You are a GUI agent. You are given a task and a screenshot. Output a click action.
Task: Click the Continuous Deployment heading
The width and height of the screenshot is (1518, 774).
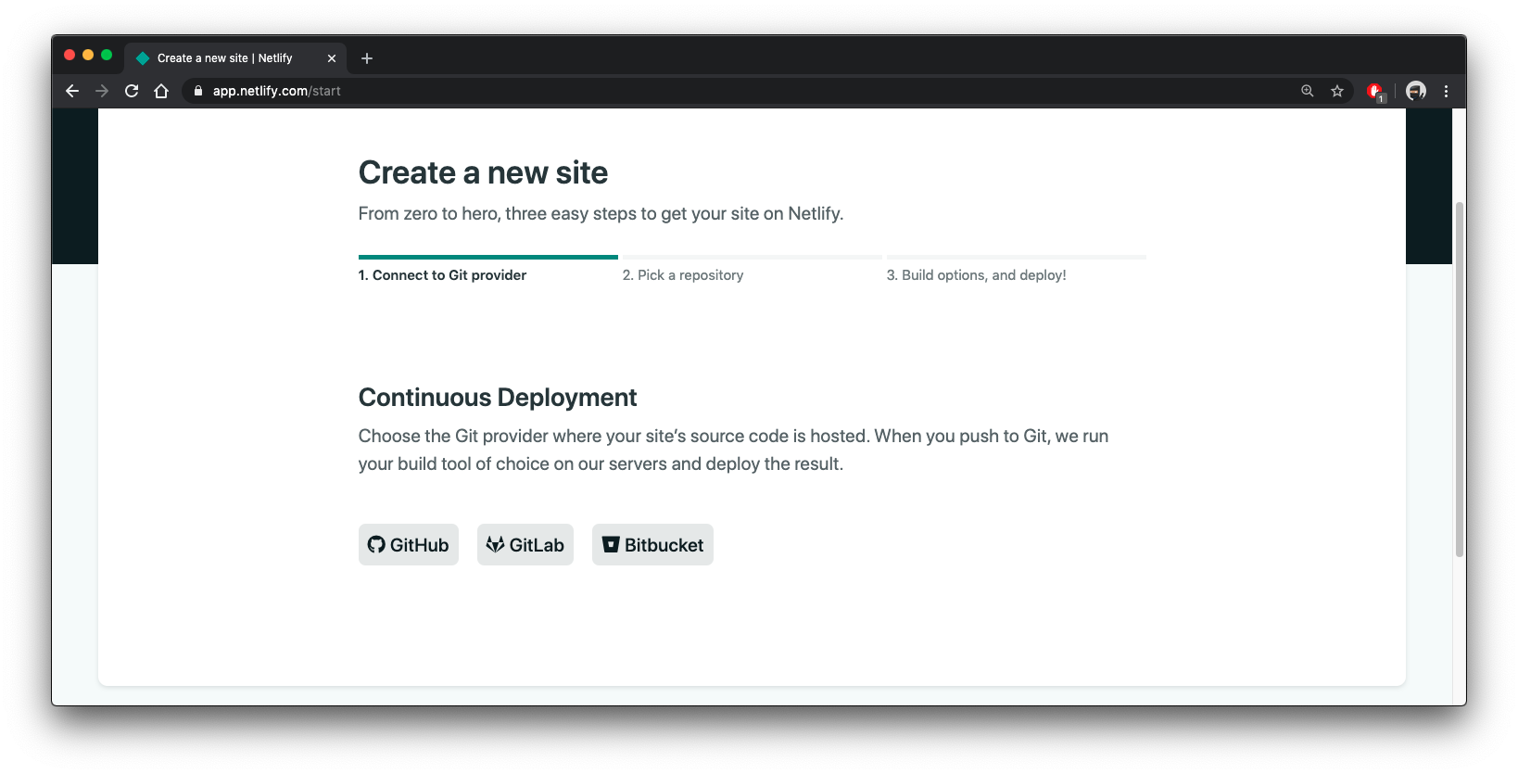(x=498, y=398)
